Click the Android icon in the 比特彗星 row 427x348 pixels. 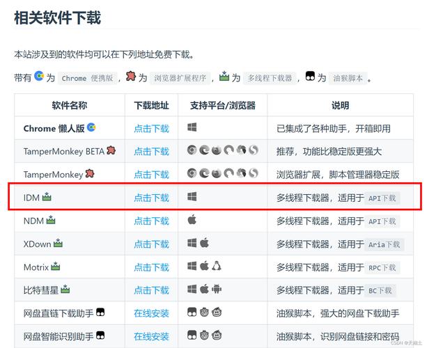[x=217, y=289]
